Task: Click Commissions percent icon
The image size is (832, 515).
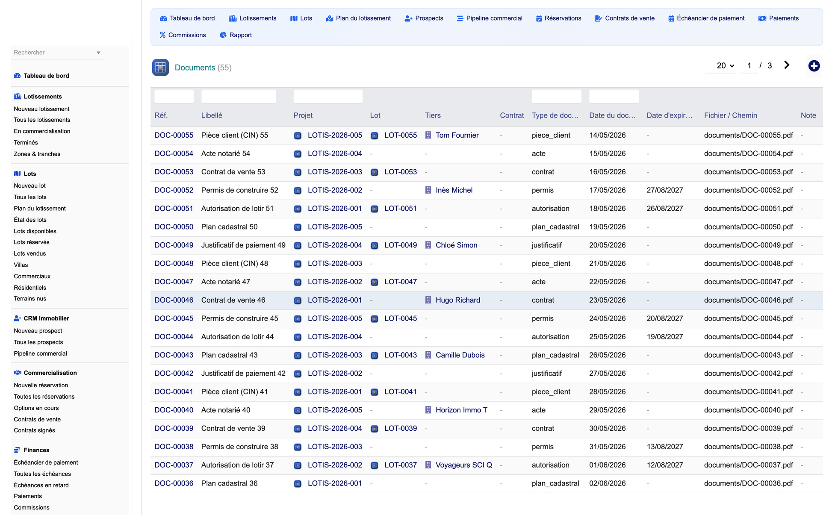Action: (162, 35)
